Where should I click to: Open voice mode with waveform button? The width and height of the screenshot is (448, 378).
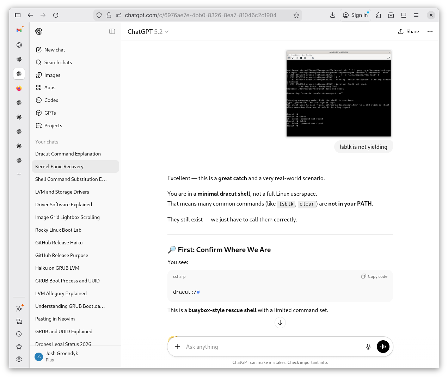[383, 347]
